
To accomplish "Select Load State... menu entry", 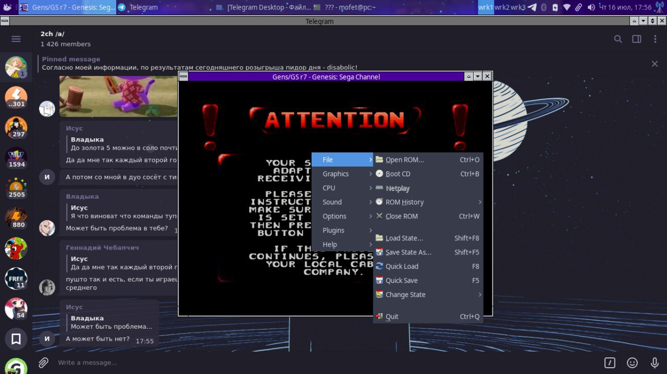I will [428, 238].
